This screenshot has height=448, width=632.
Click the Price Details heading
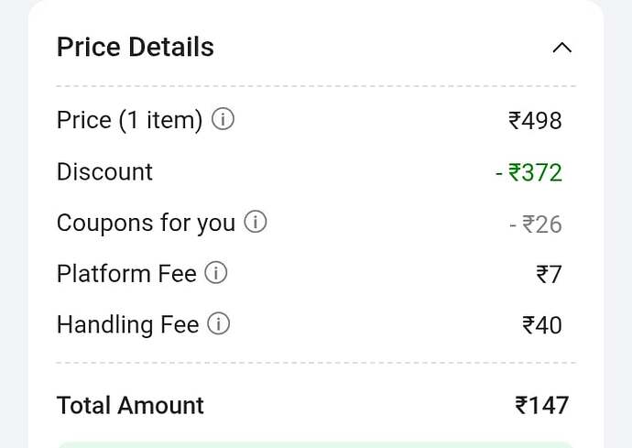136,48
